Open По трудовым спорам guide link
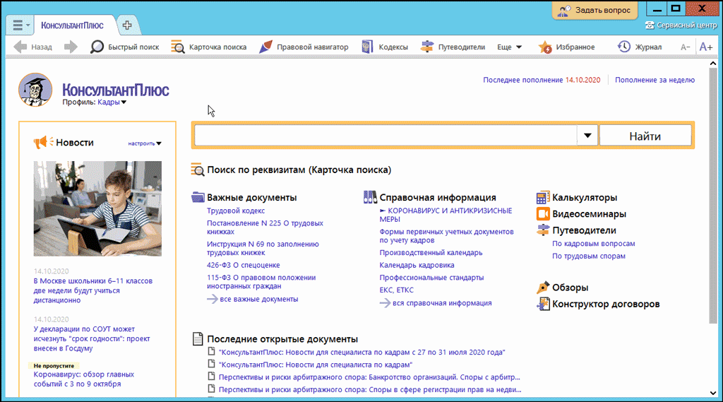This screenshot has height=402, width=723. 588,256
